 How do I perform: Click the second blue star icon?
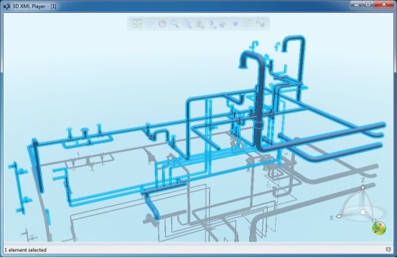click(x=235, y=24)
